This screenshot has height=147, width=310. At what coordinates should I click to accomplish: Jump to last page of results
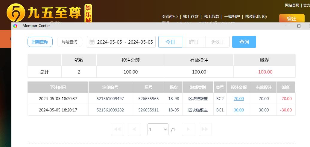[x=205, y=129]
